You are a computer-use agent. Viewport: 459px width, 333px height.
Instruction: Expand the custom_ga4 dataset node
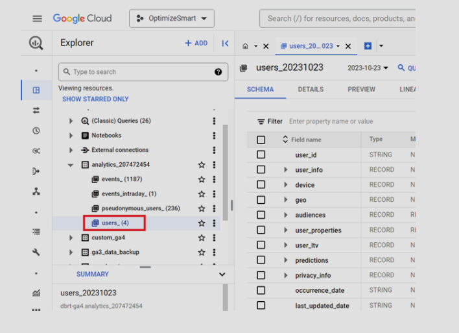[71, 238]
